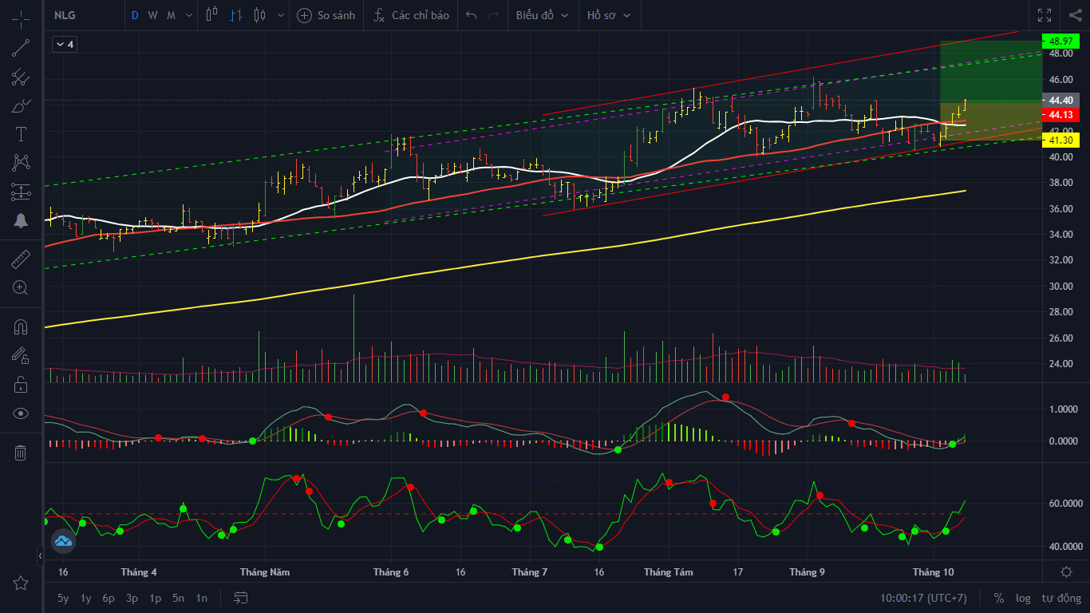Toggle lock all drawing tools
This screenshot has height=613, width=1090.
tap(21, 385)
